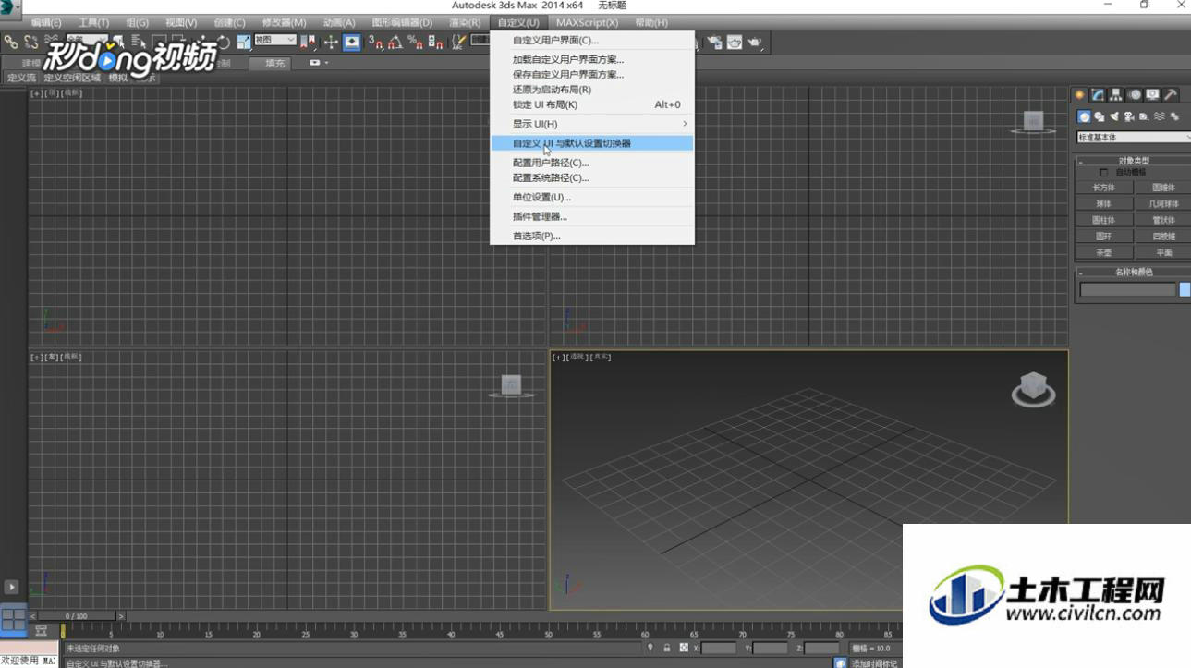Select the Systems category gears icon
The height and width of the screenshot is (668, 1191).
[x=1174, y=117]
